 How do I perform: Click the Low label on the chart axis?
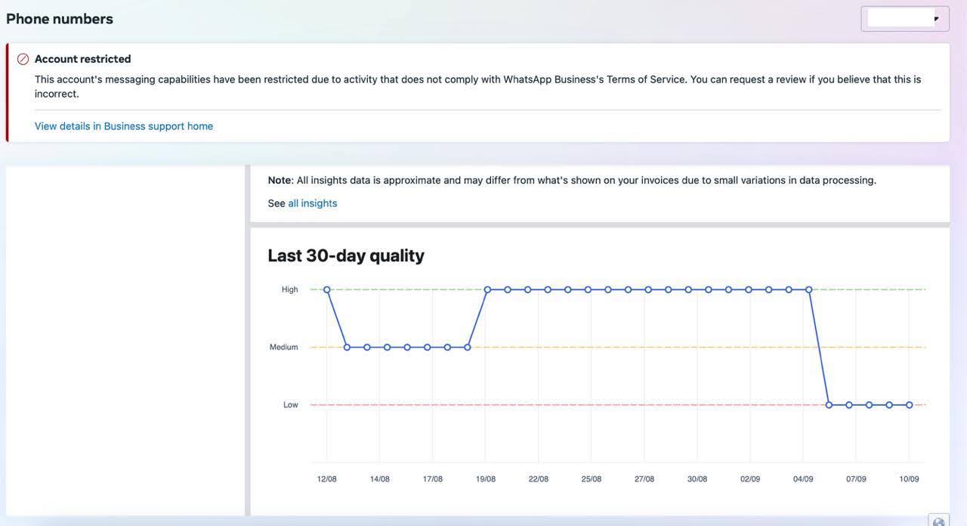(x=291, y=405)
